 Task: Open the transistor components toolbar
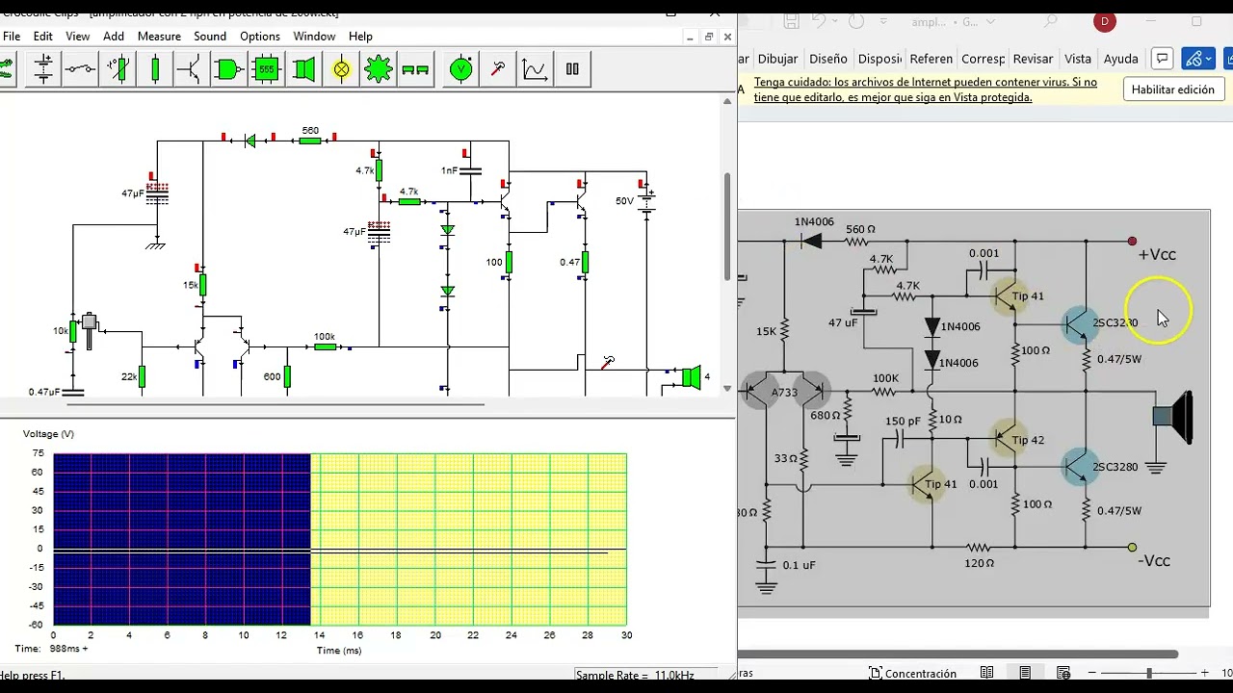[192, 69]
